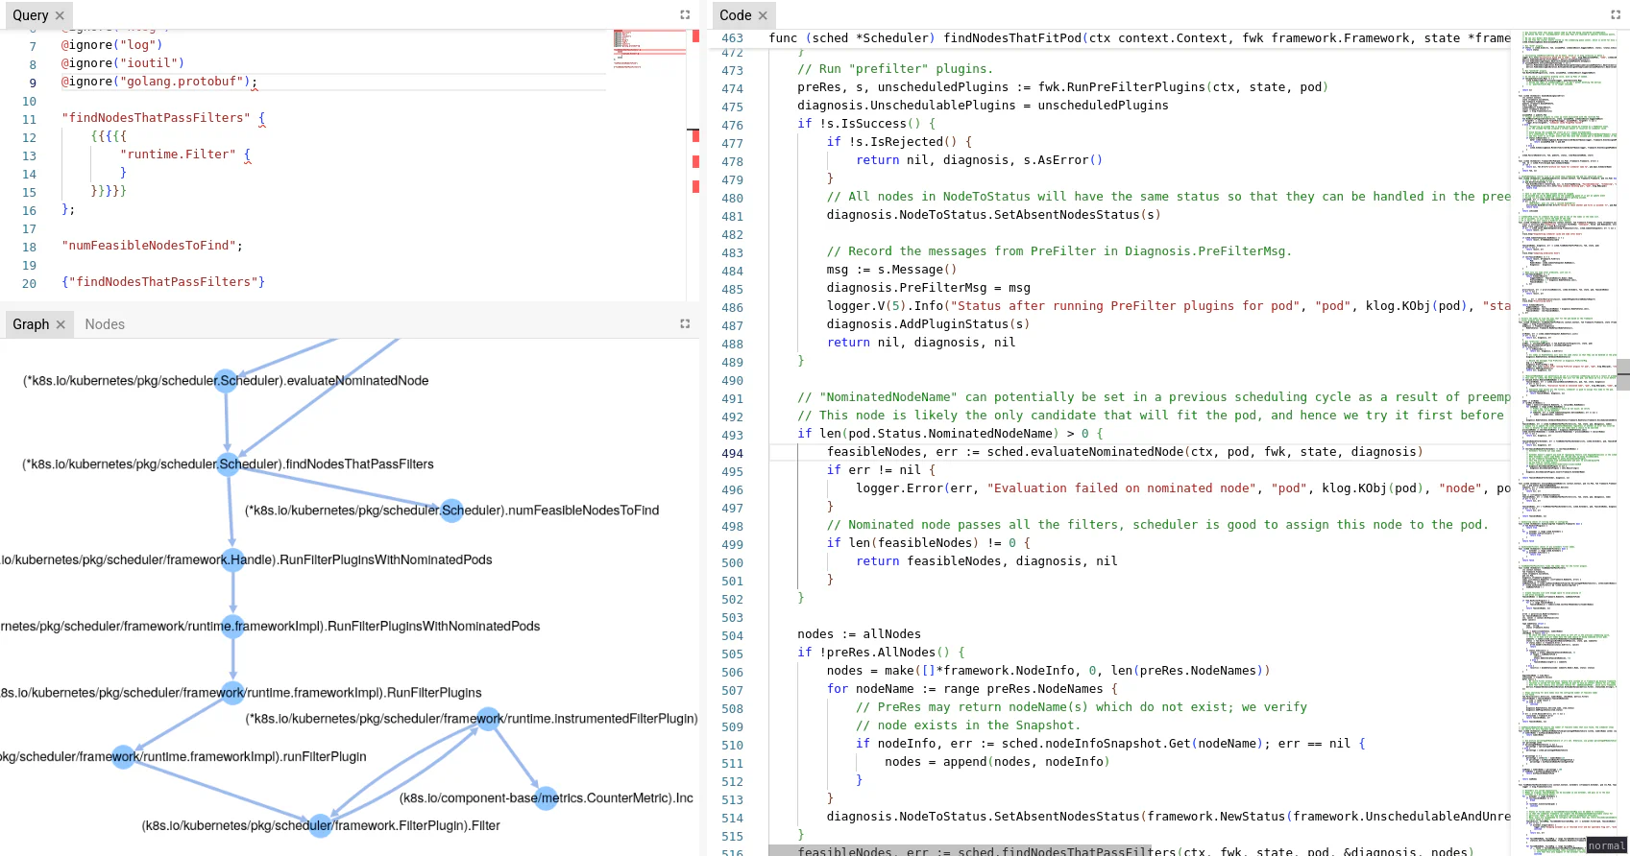This screenshot has height=856, width=1630.
Task: Maximize the Code panel
Action: coord(1616,14)
